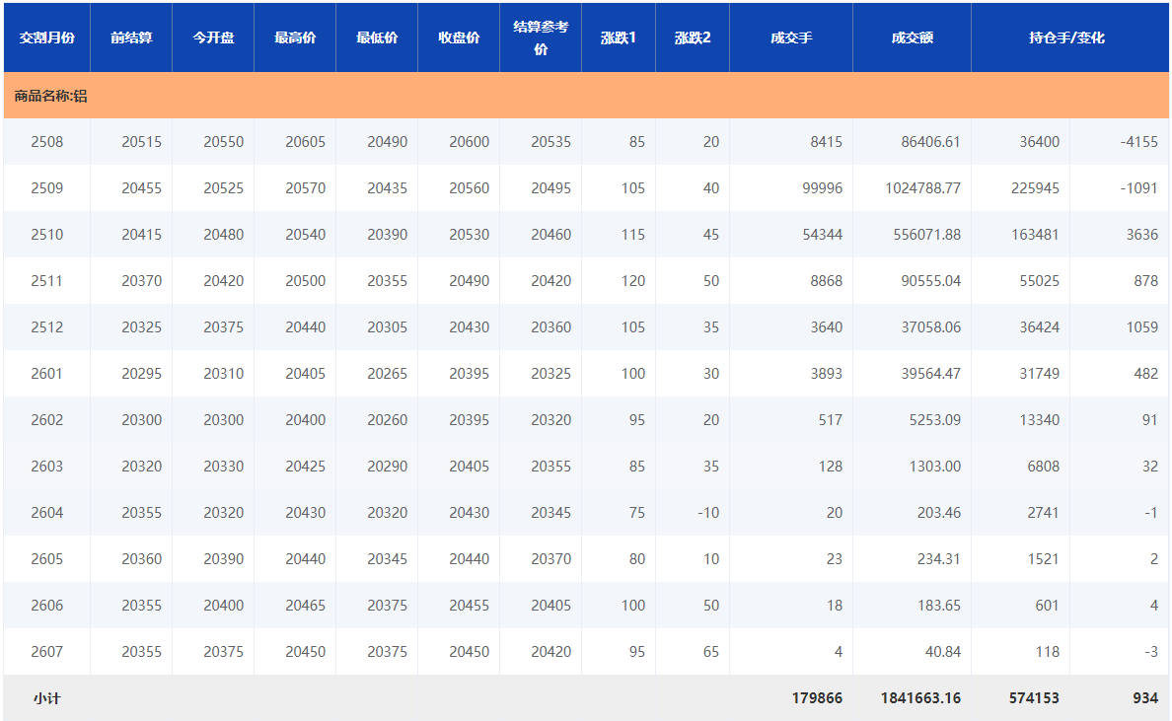This screenshot has width=1172, height=721.
Task: Click the 收盘价 column header
Action: (459, 38)
